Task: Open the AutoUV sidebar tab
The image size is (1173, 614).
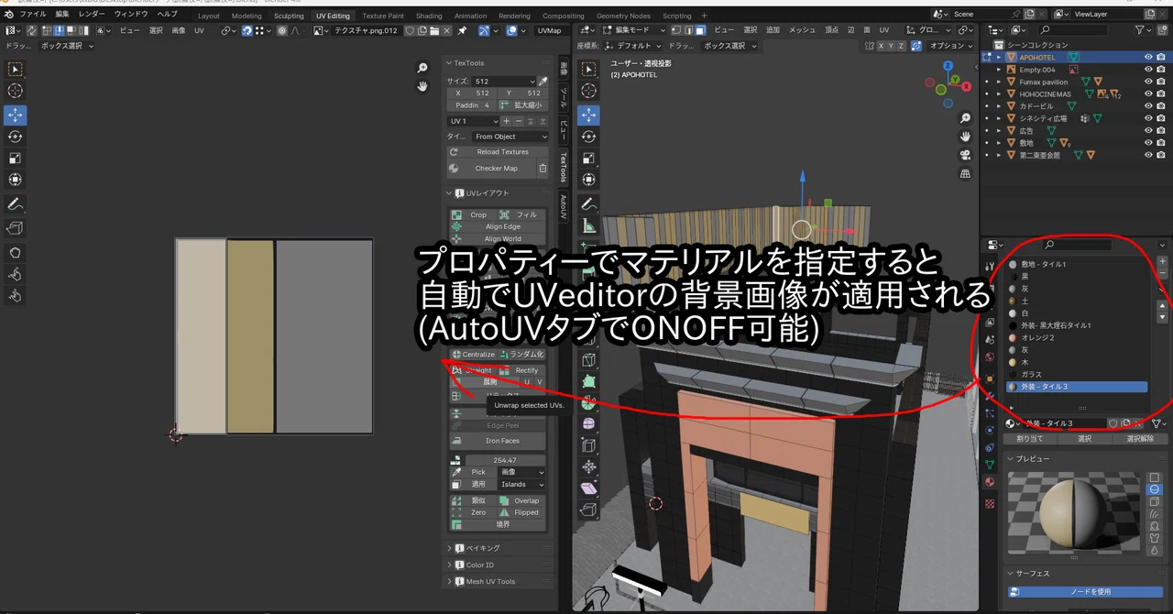Action: (x=564, y=207)
